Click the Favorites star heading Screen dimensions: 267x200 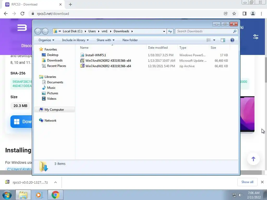[x=51, y=49]
